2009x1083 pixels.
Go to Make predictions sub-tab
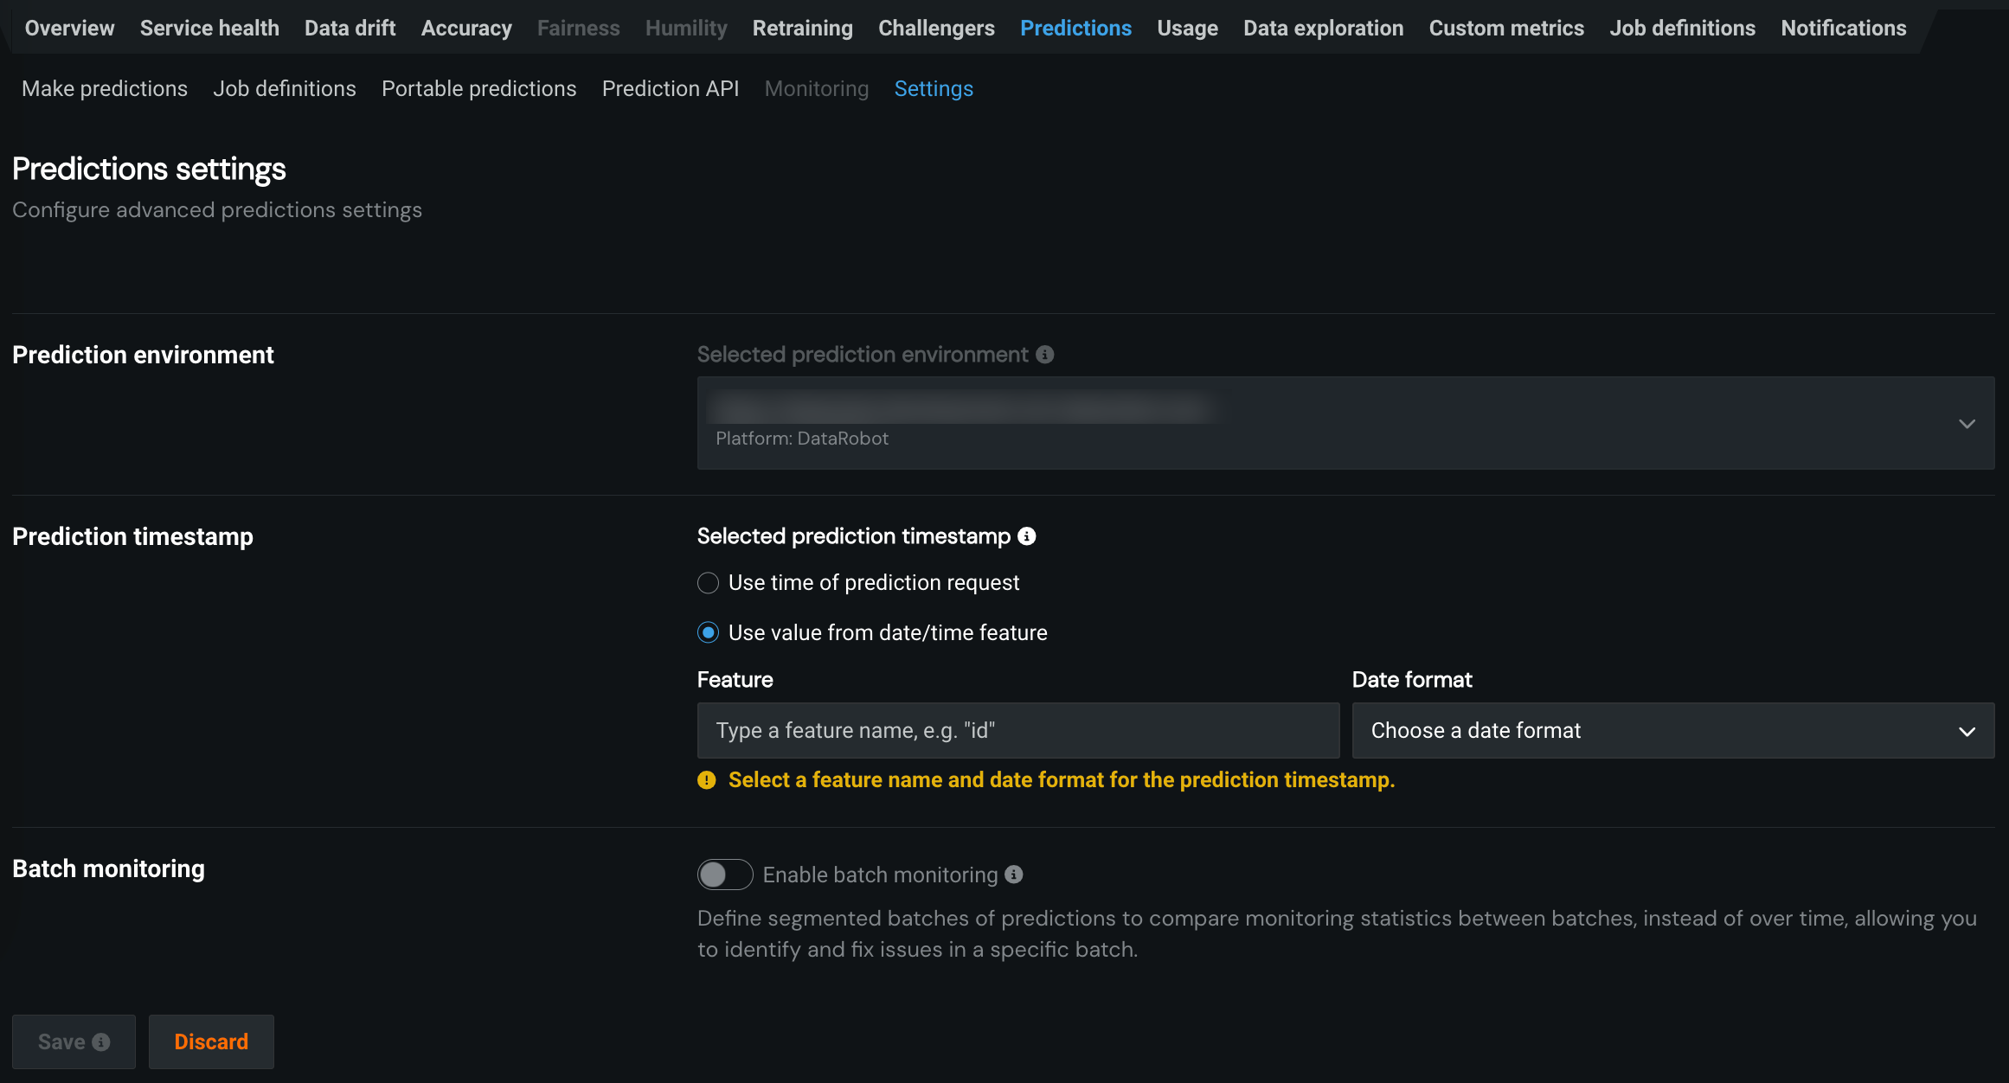105,89
